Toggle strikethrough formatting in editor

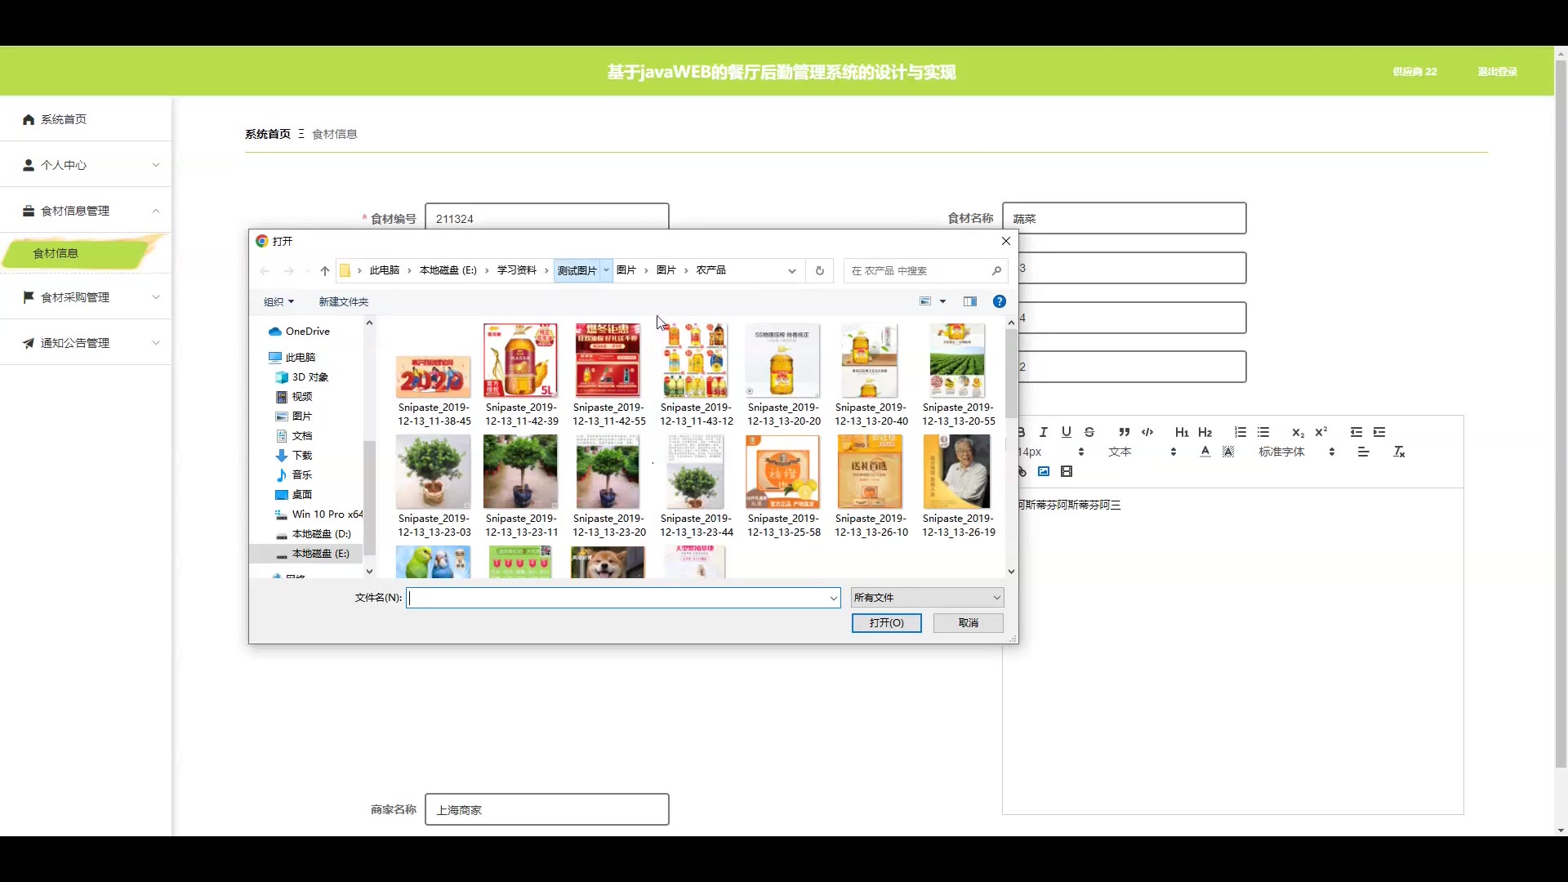(1089, 432)
